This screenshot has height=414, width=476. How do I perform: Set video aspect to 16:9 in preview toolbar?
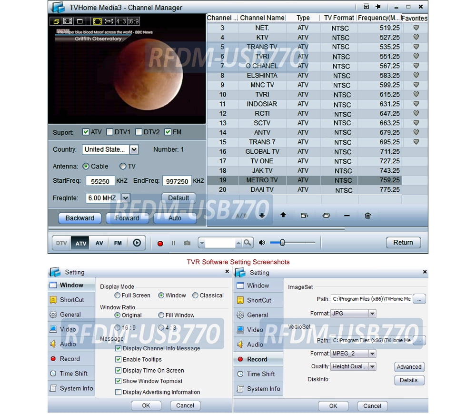pyautogui.click(x=134, y=21)
